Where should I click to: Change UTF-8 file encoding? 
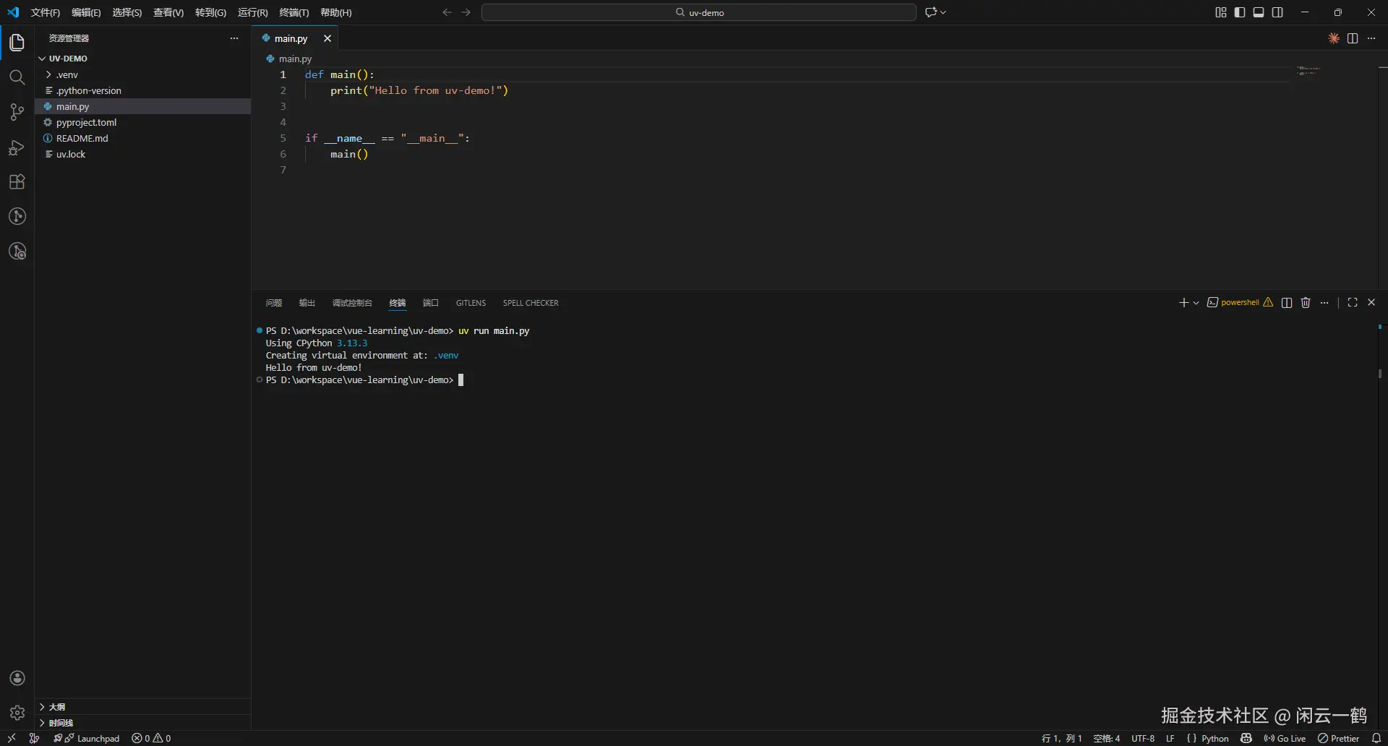coord(1143,738)
